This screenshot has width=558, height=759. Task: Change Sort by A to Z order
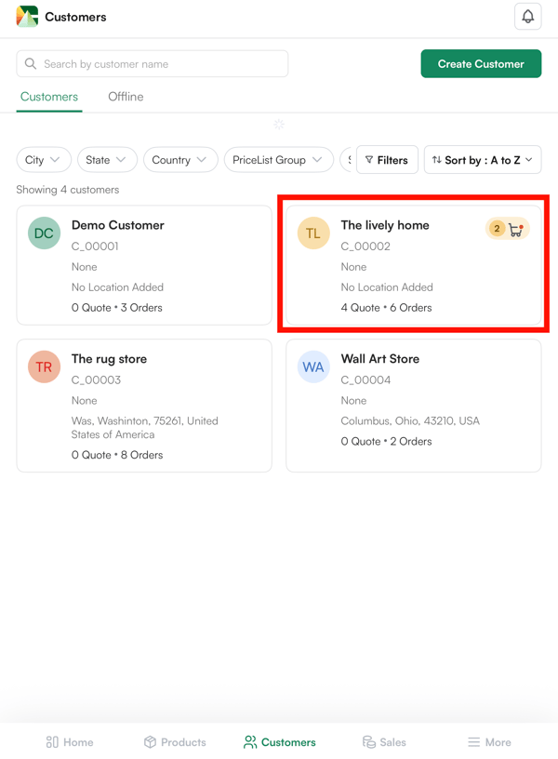tap(483, 160)
